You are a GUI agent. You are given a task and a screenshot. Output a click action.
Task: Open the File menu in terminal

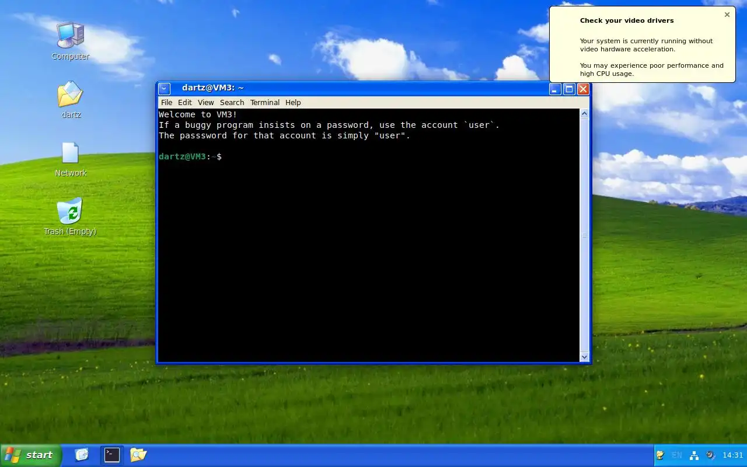click(x=166, y=102)
